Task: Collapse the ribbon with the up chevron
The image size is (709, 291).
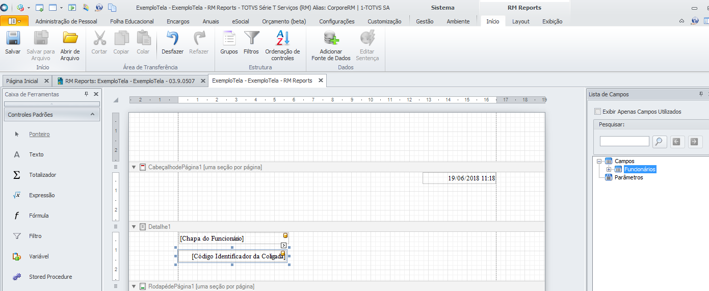Action: [682, 21]
